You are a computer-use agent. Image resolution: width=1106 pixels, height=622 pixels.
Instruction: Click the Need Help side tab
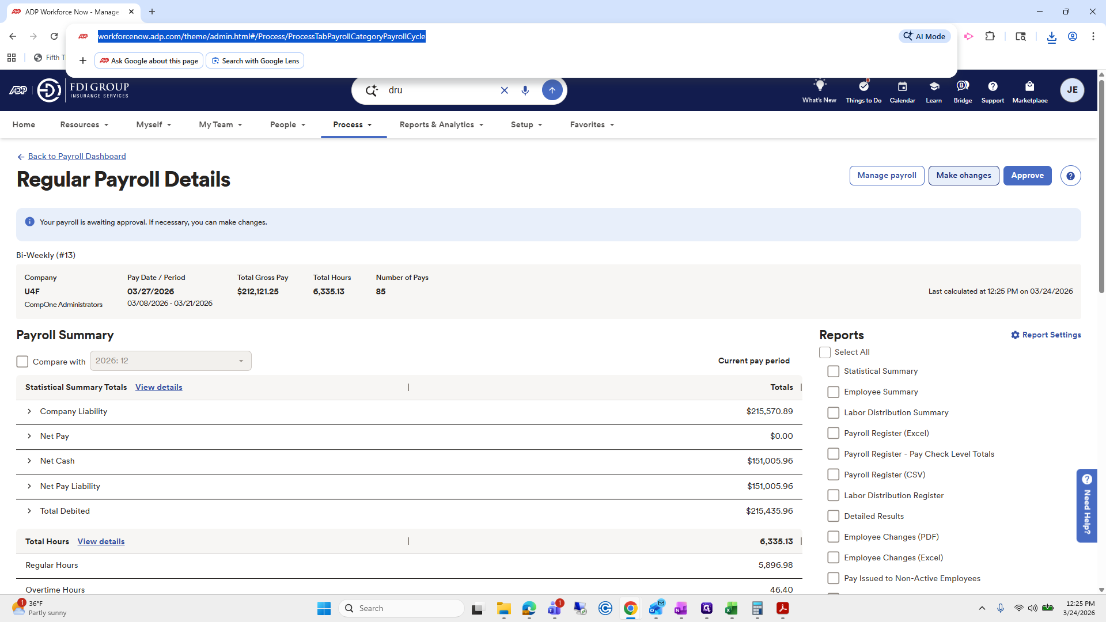tap(1086, 505)
